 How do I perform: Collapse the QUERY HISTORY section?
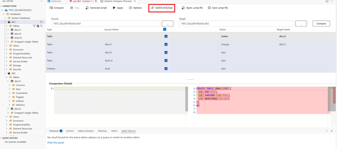pos(10,138)
